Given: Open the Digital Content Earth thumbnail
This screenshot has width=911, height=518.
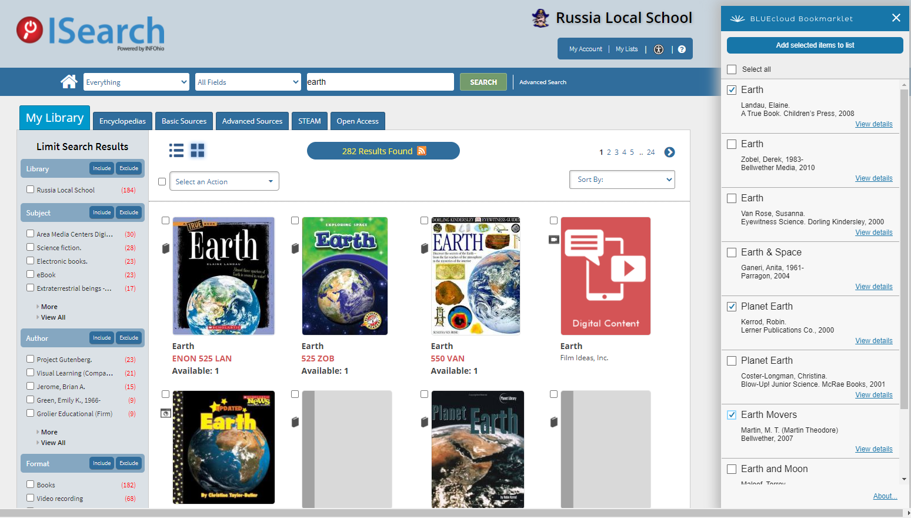Looking at the screenshot, I should pos(606,276).
